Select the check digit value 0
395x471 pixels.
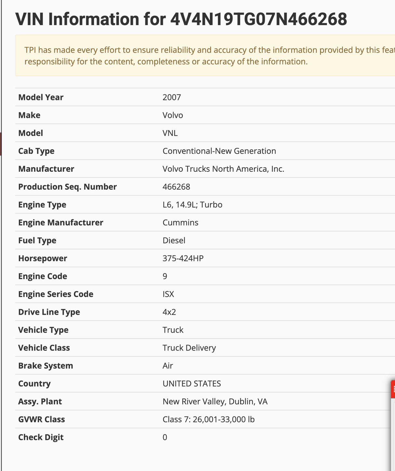pos(165,438)
